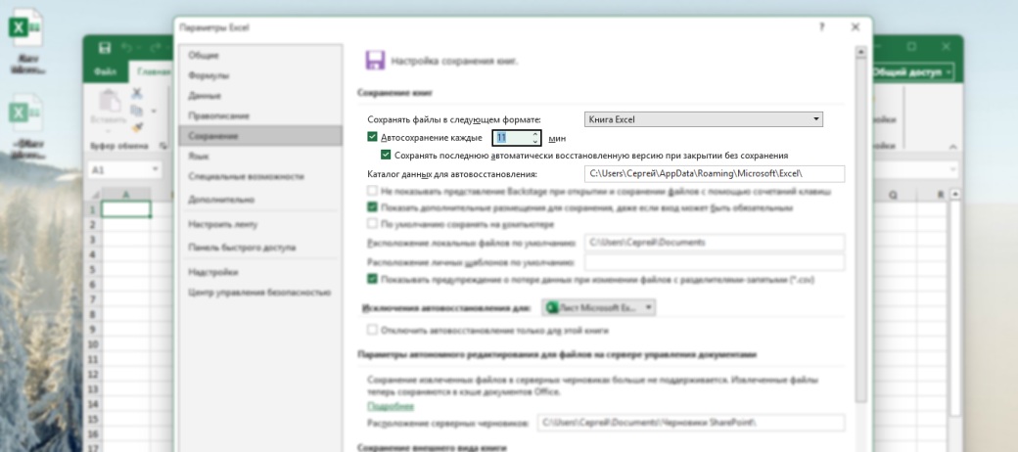Uncheck 'Сохранять последнюю автоматически восстановленную версию'
Viewport: 1018px width, 452px height.
pos(386,155)
